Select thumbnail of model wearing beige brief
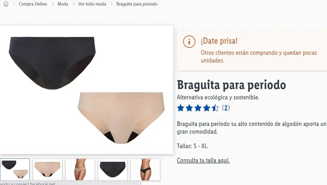327x185 pixels. (80, 169)
